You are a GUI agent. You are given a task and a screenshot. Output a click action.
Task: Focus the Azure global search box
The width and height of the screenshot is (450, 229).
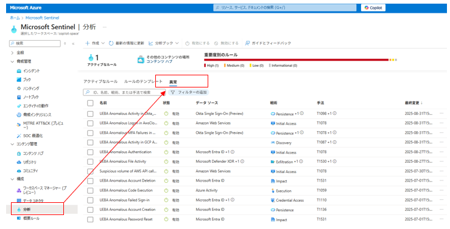pyautogui.click(x=285, y=8)
